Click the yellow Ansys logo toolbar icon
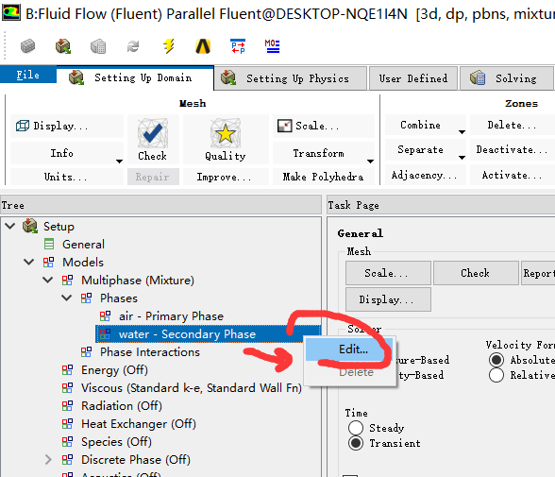This screenshot has width=555, height=477. (x=203, y=46)
